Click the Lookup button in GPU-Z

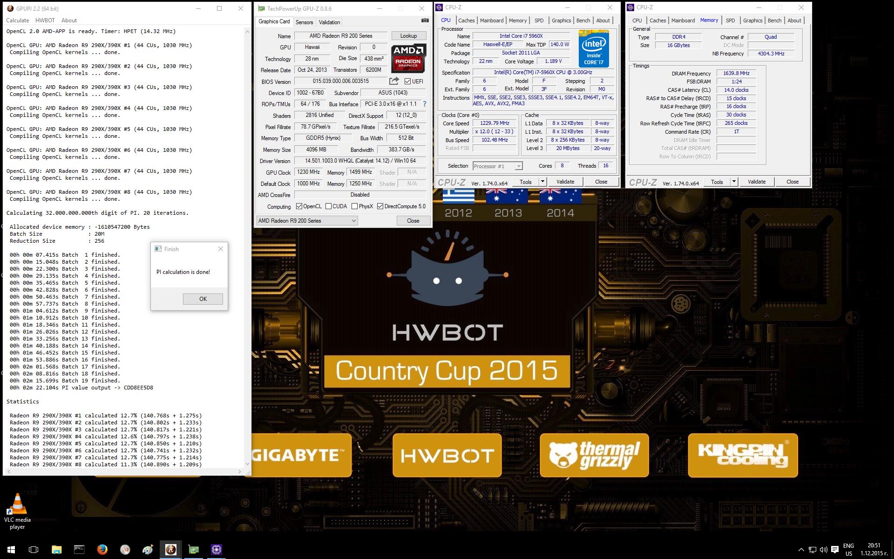408,36
